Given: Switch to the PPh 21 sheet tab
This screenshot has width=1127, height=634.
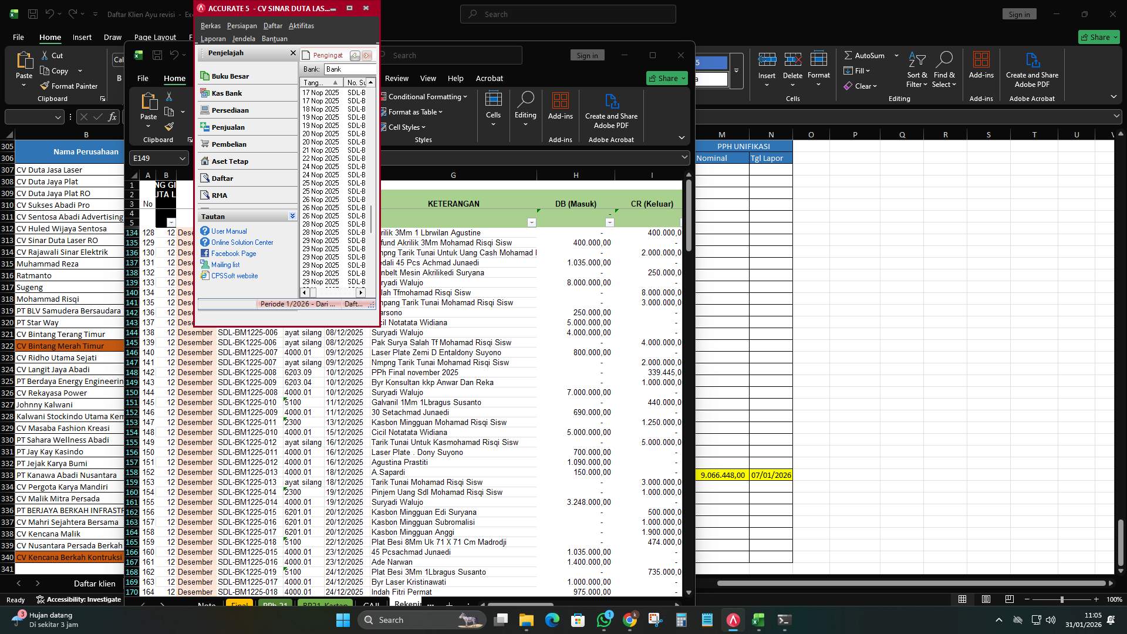Looking at the screenshot, I should tap(275, 603).
